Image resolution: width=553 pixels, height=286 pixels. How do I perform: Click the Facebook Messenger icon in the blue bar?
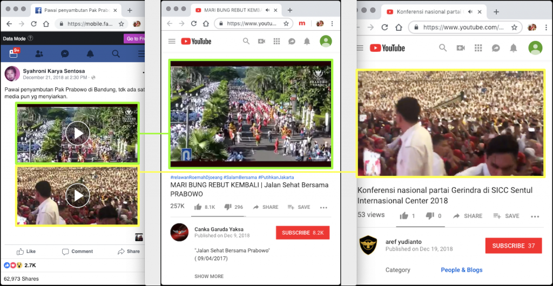tap(64, 53)
